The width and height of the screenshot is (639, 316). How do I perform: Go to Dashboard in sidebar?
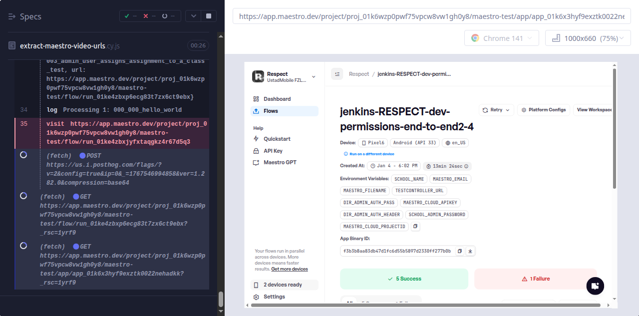(x=277, y=99)
